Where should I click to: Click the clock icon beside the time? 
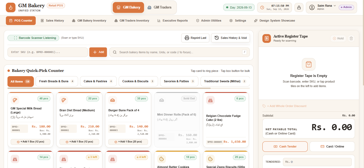click(x=262, y=7)
